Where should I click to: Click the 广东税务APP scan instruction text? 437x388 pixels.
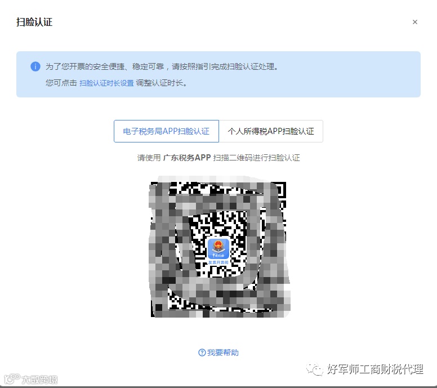218,158
